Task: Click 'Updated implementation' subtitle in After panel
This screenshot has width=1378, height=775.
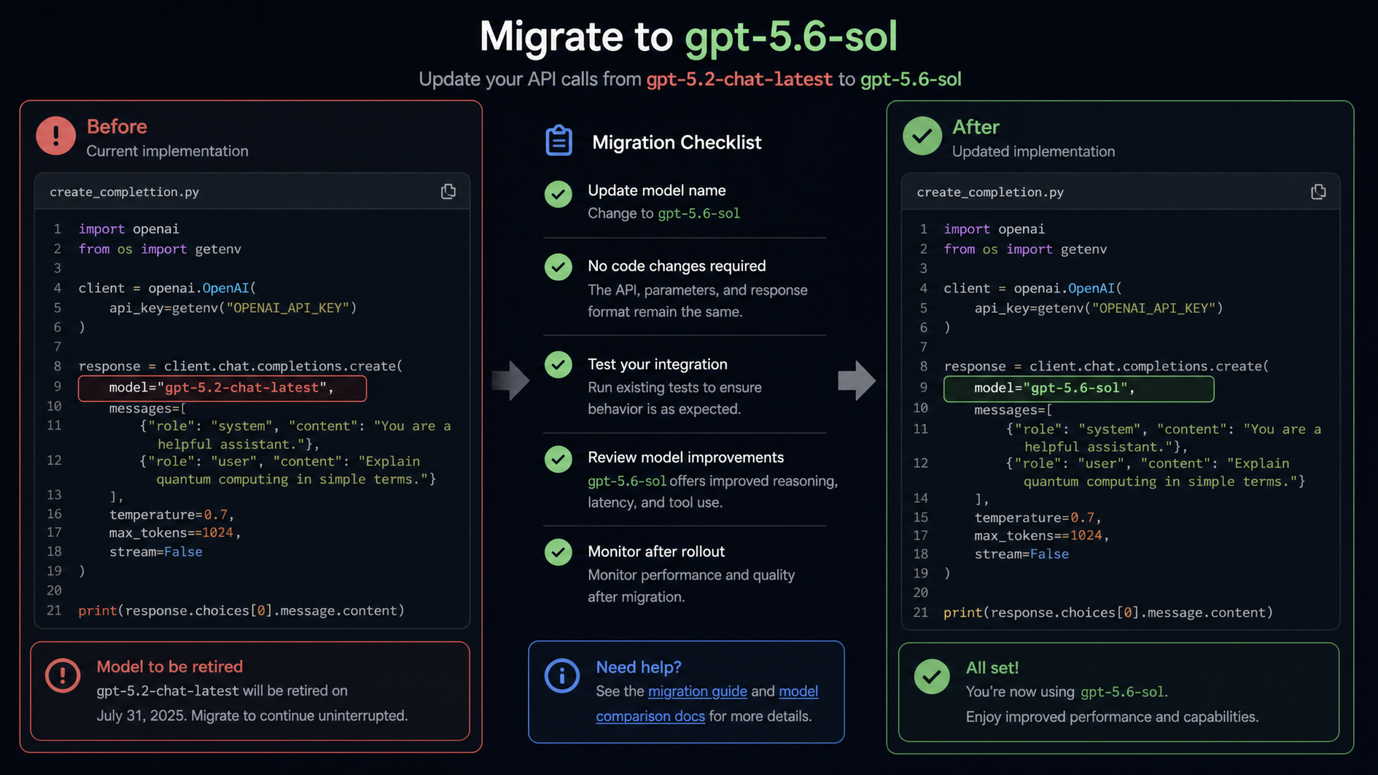Action: click(1033, 152)
